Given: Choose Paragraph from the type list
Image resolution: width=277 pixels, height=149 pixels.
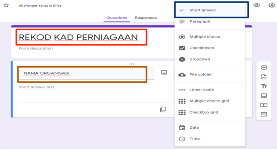Looking at the screenshot, I should pyautogui.click(x=200, y=21).
